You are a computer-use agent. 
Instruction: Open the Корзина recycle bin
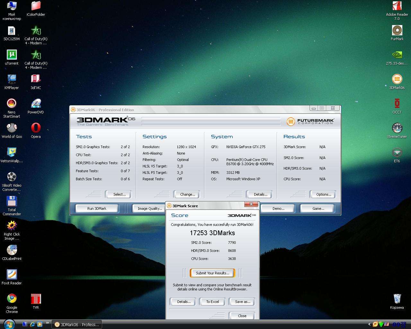click(x=397, y=302)
